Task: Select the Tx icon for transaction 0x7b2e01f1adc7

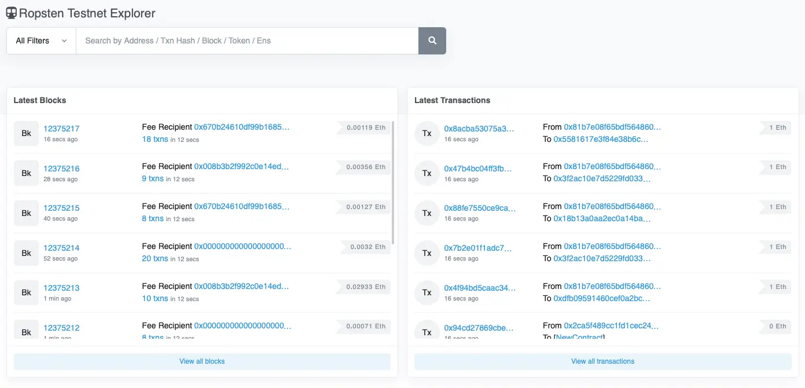Action: pyautogui.click(x=427, y=253)
